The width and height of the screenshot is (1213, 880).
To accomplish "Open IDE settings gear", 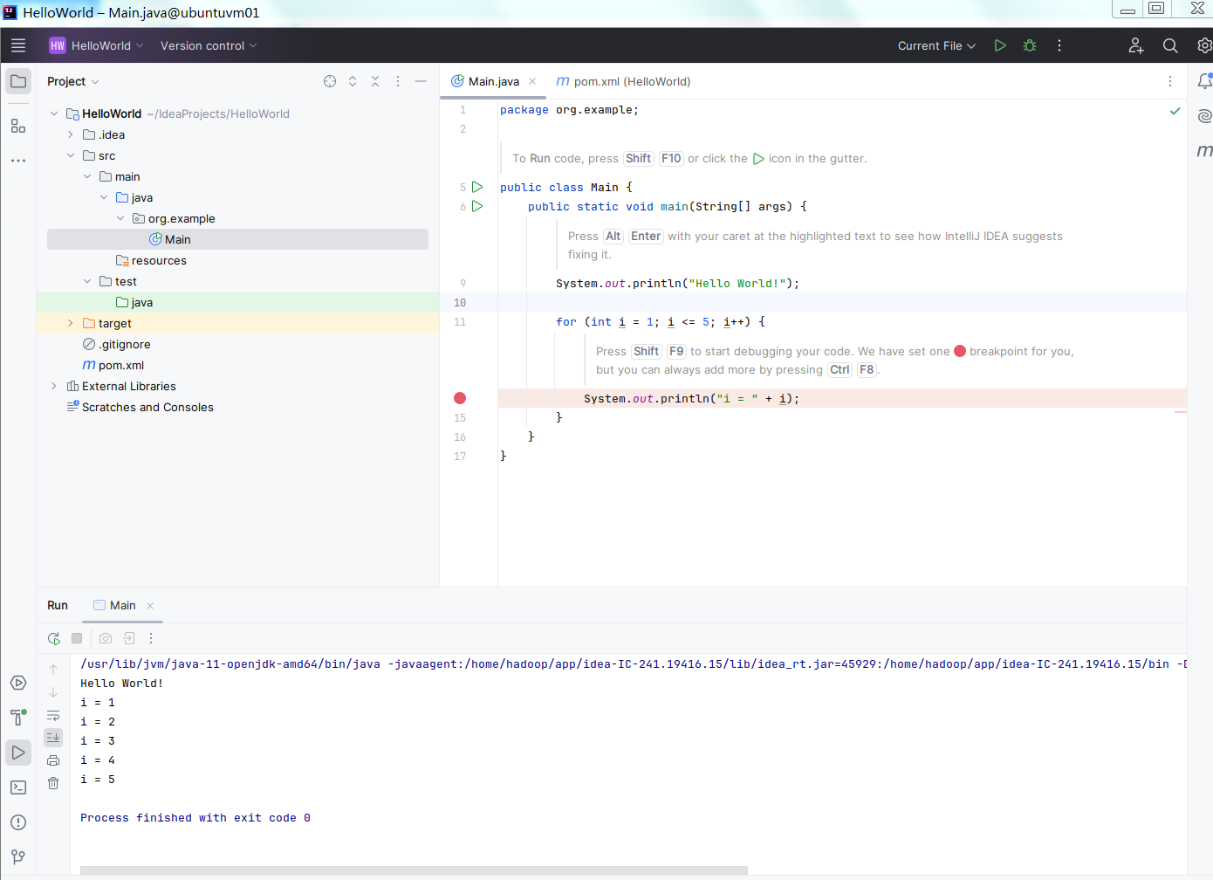I will click(1204, 45).
